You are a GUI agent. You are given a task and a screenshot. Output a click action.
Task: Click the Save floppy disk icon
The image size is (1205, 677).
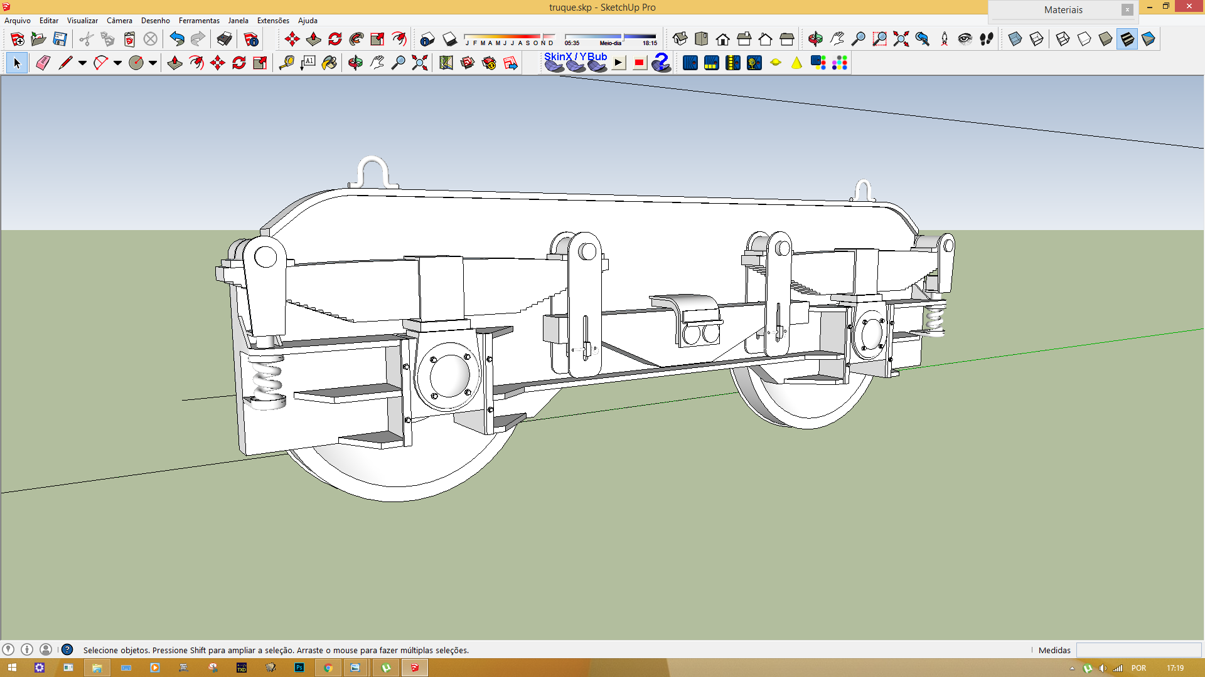[x=60, y=39]
